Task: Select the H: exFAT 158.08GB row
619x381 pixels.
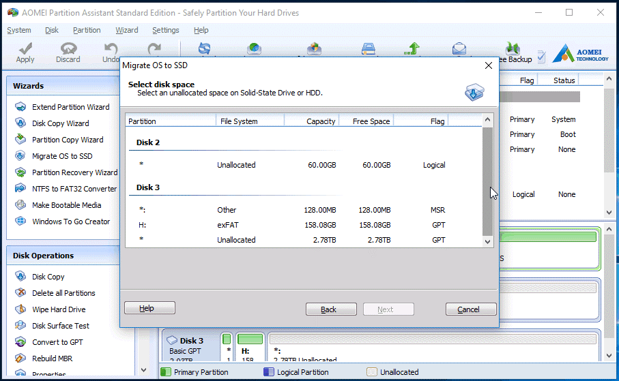Action: [304, 225]
